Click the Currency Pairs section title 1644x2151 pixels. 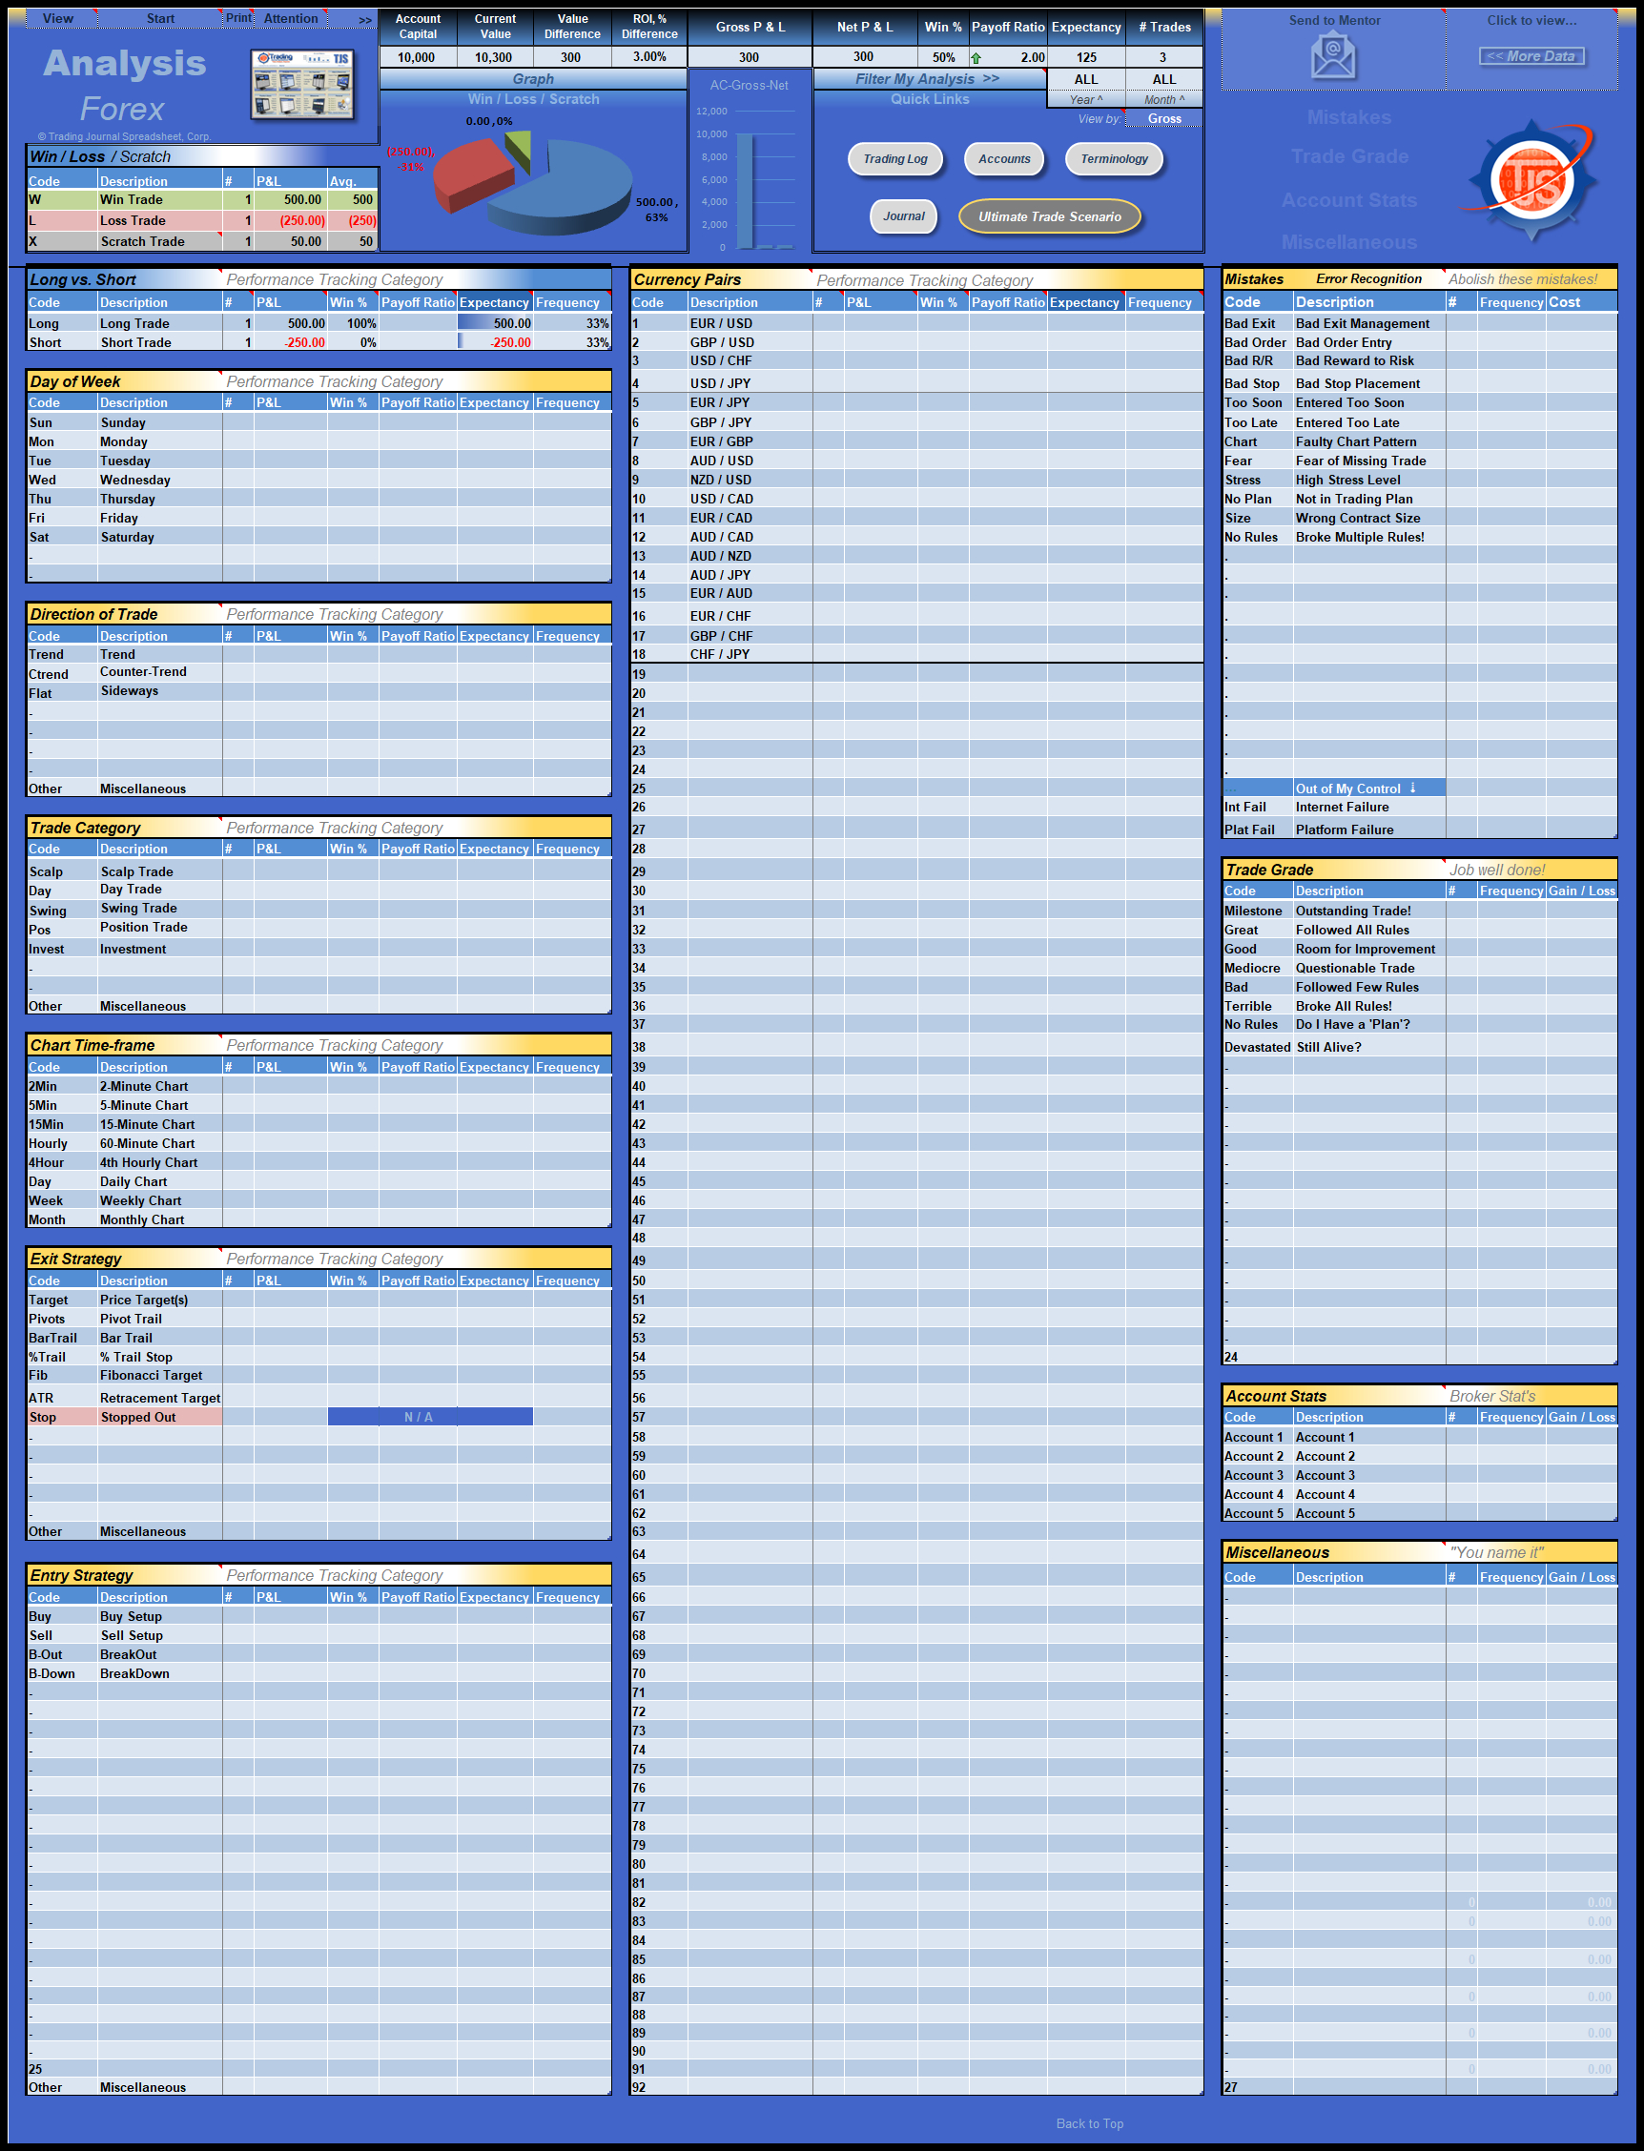(x=687, y=279)
